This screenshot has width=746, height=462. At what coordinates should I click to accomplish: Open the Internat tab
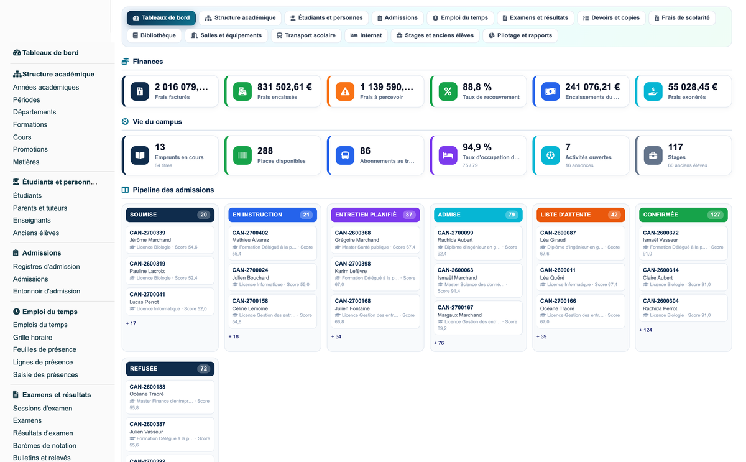(x=366, y=35)
